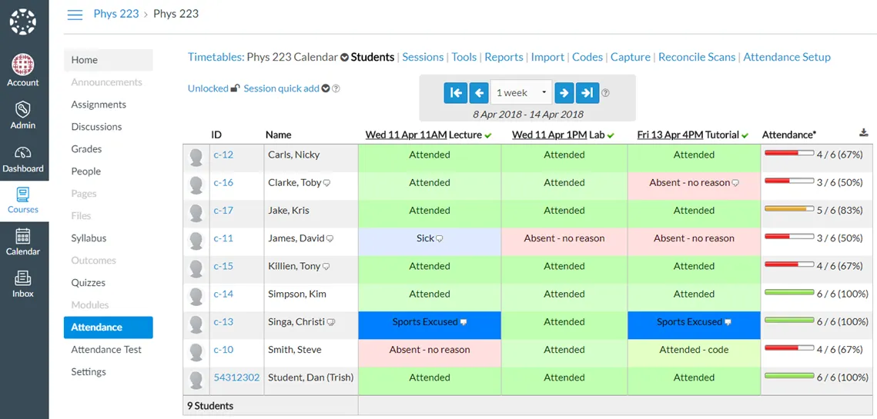This screenshot has height=419, width=877.
Task: Expand Session quick add dropdown
Action: tap(326, 88)
